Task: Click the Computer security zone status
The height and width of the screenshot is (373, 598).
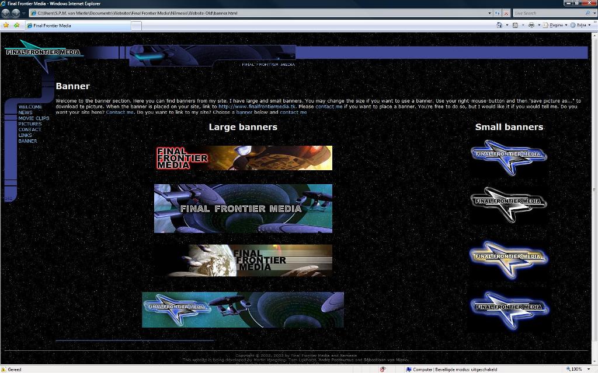Action: (451, 369)
